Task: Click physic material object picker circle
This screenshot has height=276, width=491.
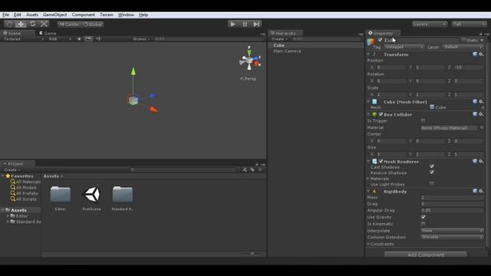Action: [x=482, y=128]
